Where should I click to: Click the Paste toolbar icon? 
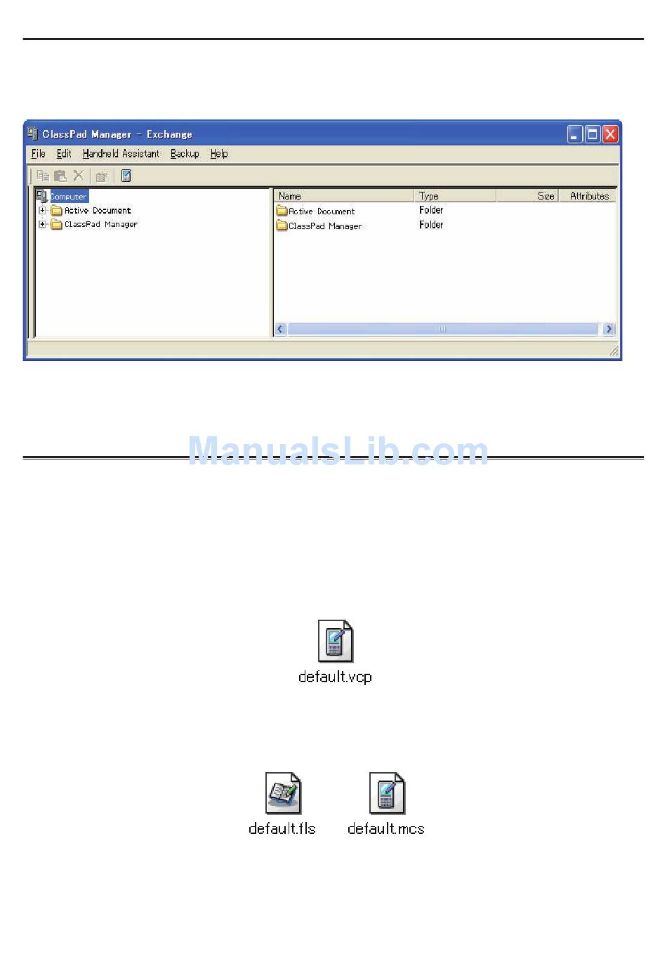60,176
